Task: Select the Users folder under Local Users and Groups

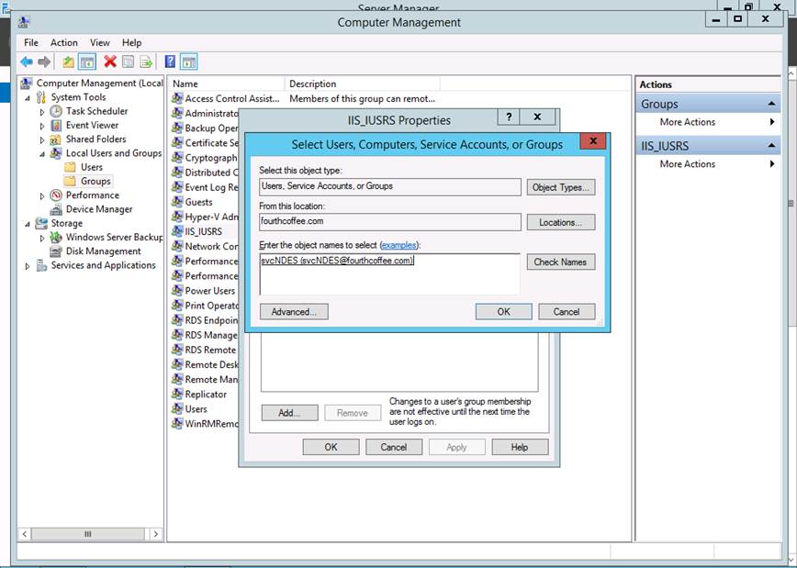Action: (92, 167)
